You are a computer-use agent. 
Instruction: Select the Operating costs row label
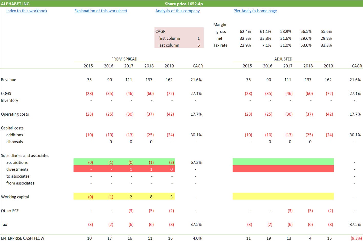click(x=15, y=114)
